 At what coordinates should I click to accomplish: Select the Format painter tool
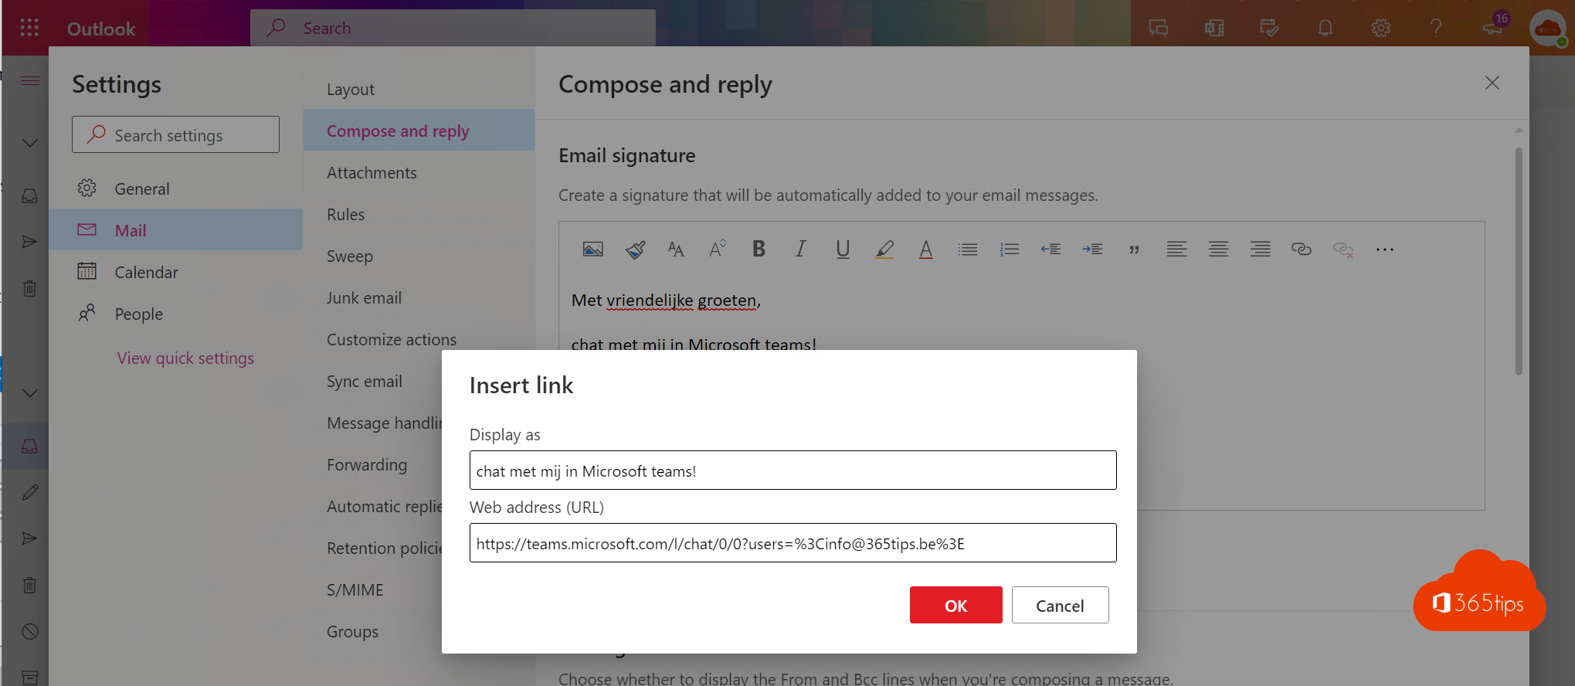click(x=635, y=250)
